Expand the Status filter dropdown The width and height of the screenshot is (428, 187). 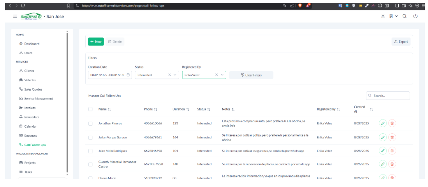[x=175, y=75]
